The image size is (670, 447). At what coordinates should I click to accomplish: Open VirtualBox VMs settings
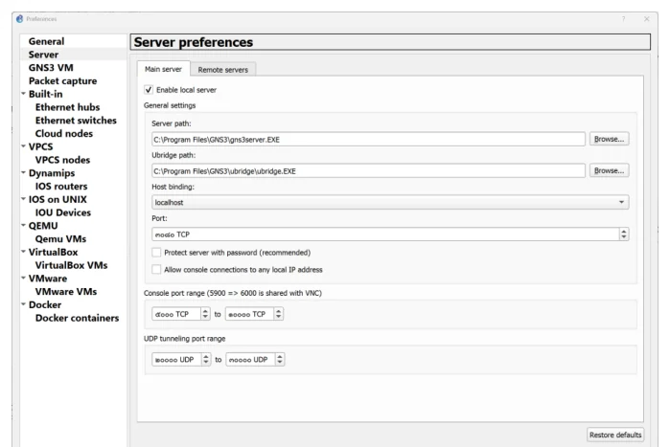pos(71,265)
